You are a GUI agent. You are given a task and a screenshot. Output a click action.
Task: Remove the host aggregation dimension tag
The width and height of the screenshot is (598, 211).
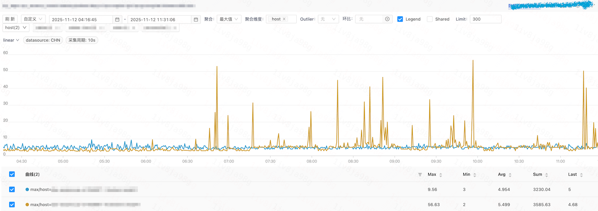284,19
